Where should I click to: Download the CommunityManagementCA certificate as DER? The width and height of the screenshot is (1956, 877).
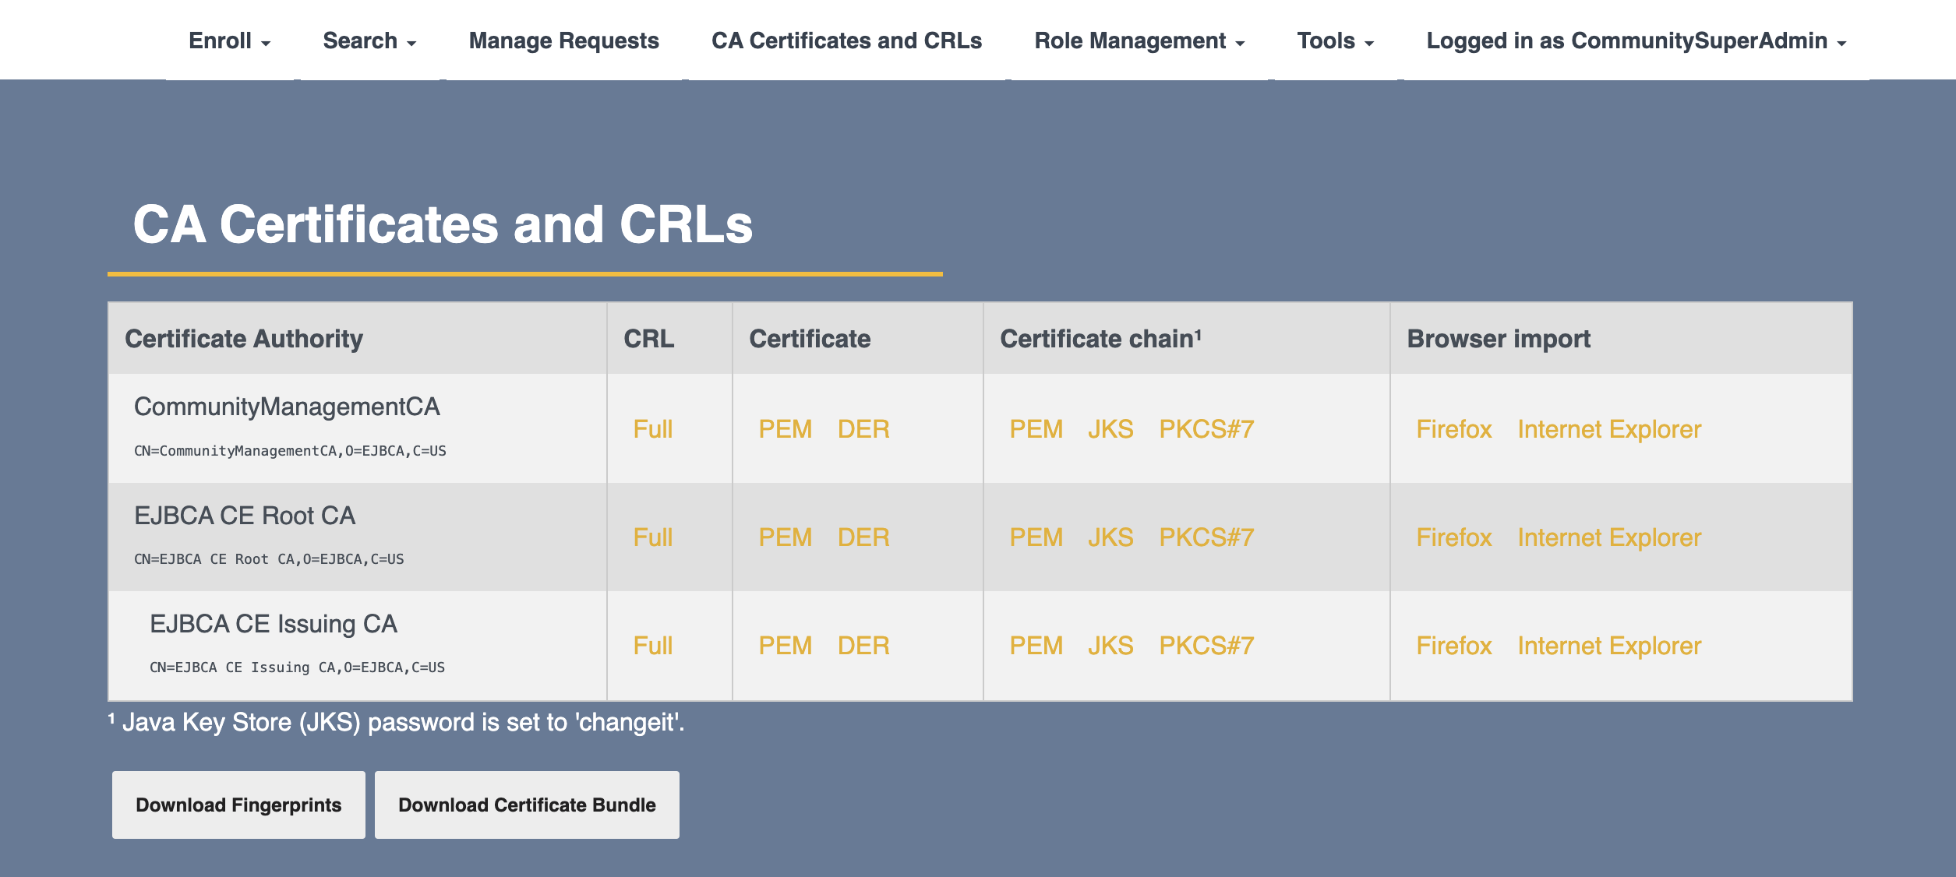863,429
